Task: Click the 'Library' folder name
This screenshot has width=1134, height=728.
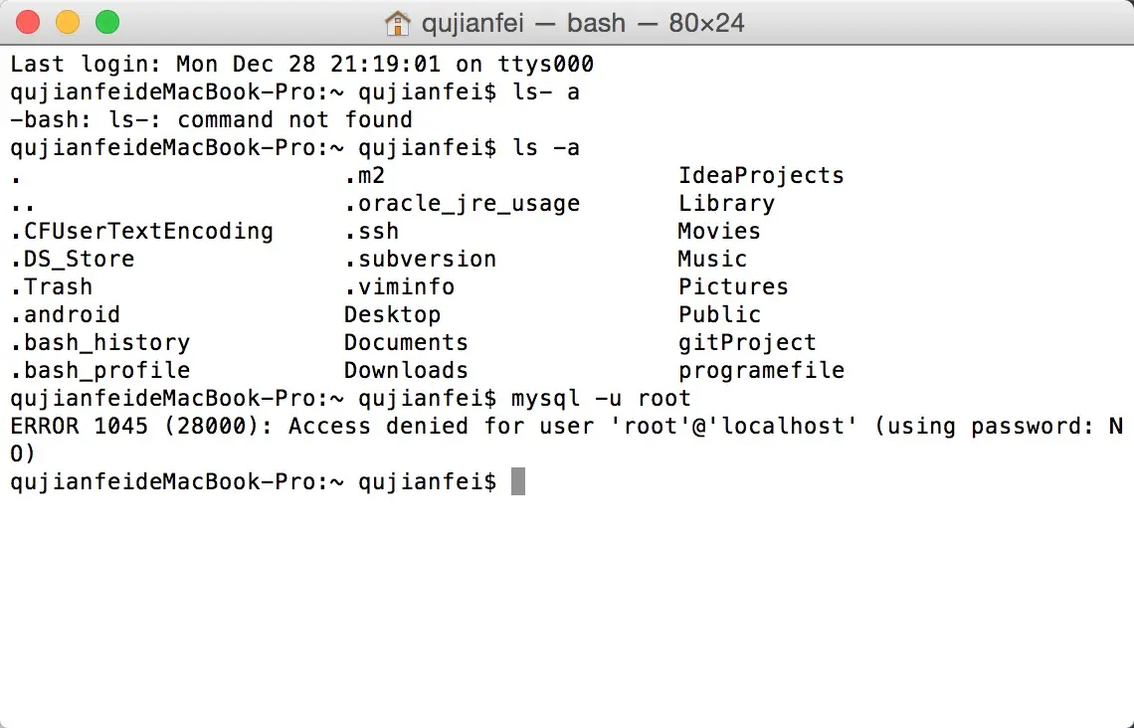Action: coord(726,204)
